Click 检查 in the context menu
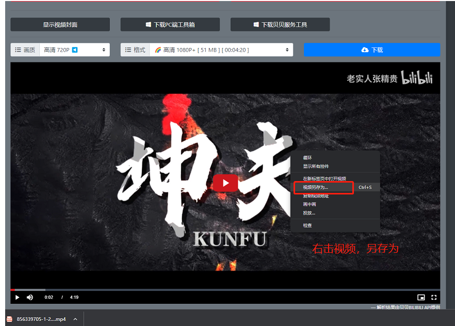Viewport: 455px width, 326px height. pyautogui.click(x=307, y=225)
